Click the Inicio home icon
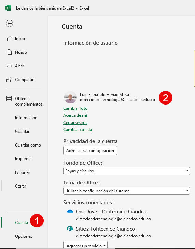The width and height of the screenshot is (195, 249). (9, 39)
